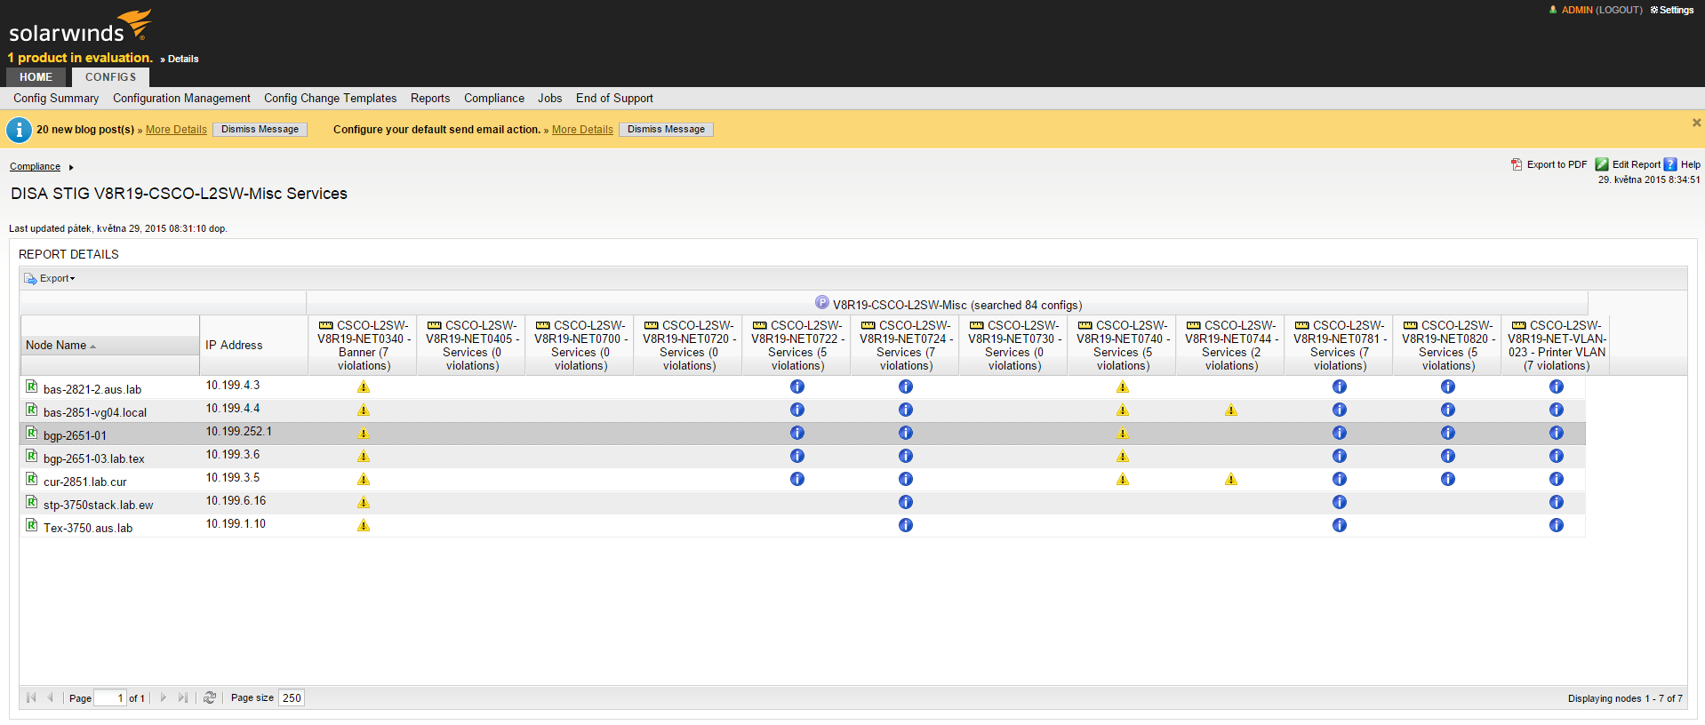Dismiss the new blog posts message
Image resolution: width=1705 pixels, height=725 pixels.
(260, 130)
